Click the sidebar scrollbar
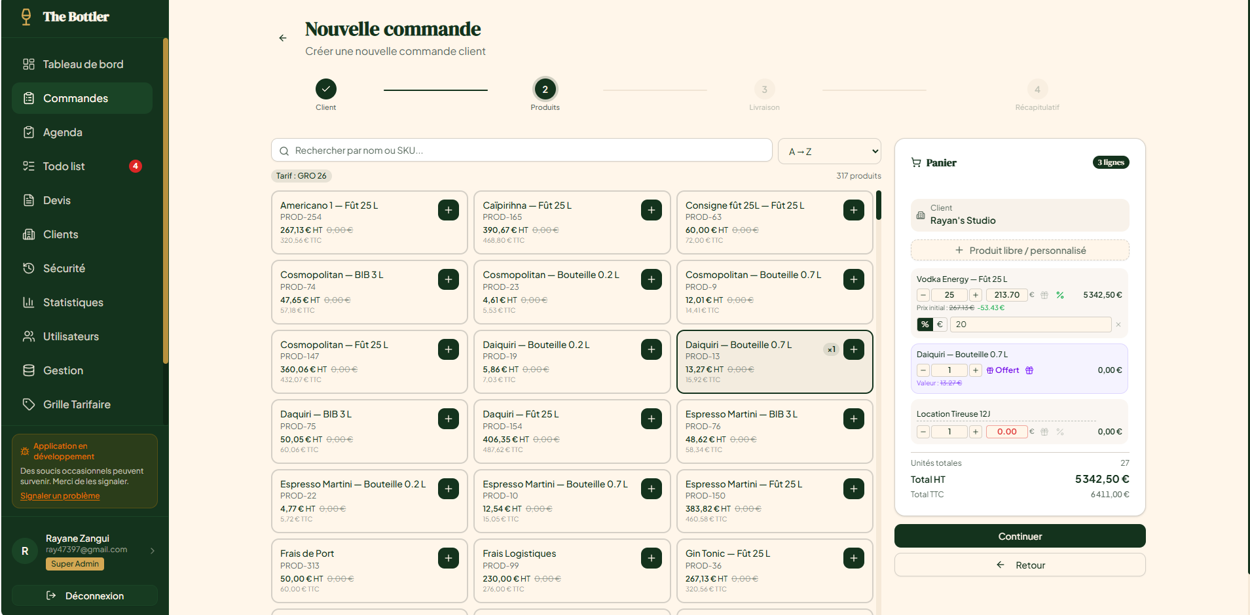The height and width of the screenshot is (615, 1250). [x=166, y=200]
